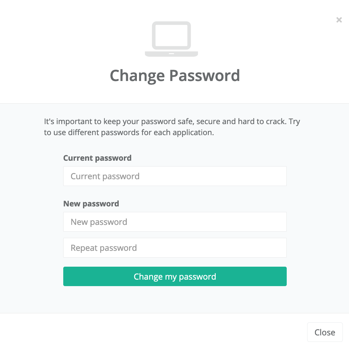Click the laptop icon's screen area
The height and width of the screenshot is (348, 349).
tap(171, 35)
